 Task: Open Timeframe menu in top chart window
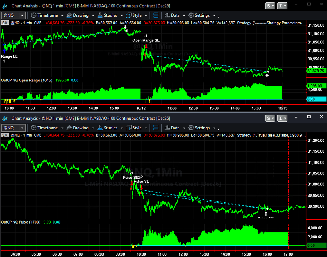[47, 15]
